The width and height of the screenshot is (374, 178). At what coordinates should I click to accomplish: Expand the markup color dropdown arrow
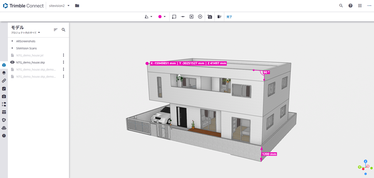(x=165, y=17)
